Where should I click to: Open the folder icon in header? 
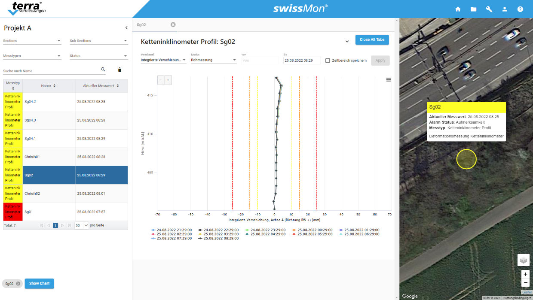(473, 9)
